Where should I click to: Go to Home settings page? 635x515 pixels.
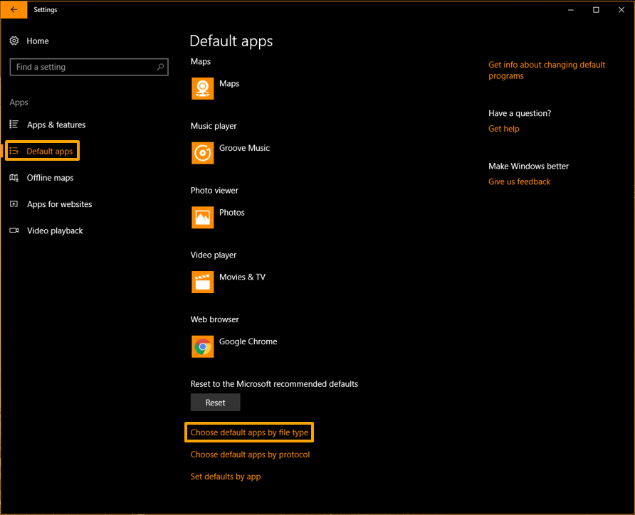(x=38, y=41)
